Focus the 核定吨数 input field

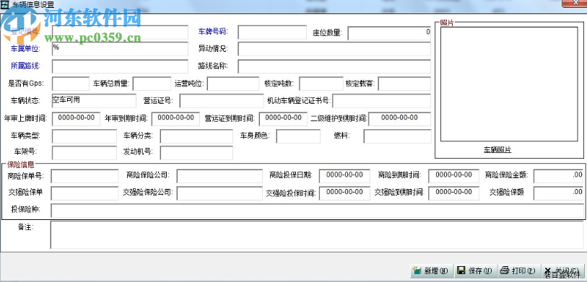(x=321, y=84)
